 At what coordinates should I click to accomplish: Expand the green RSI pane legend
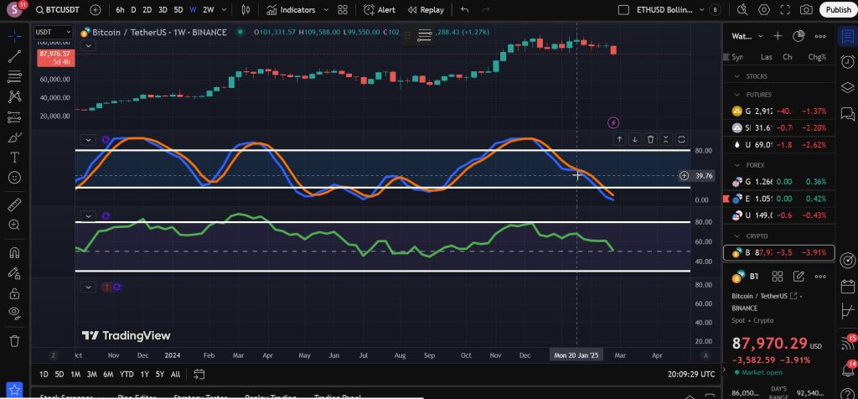[88, 216]
